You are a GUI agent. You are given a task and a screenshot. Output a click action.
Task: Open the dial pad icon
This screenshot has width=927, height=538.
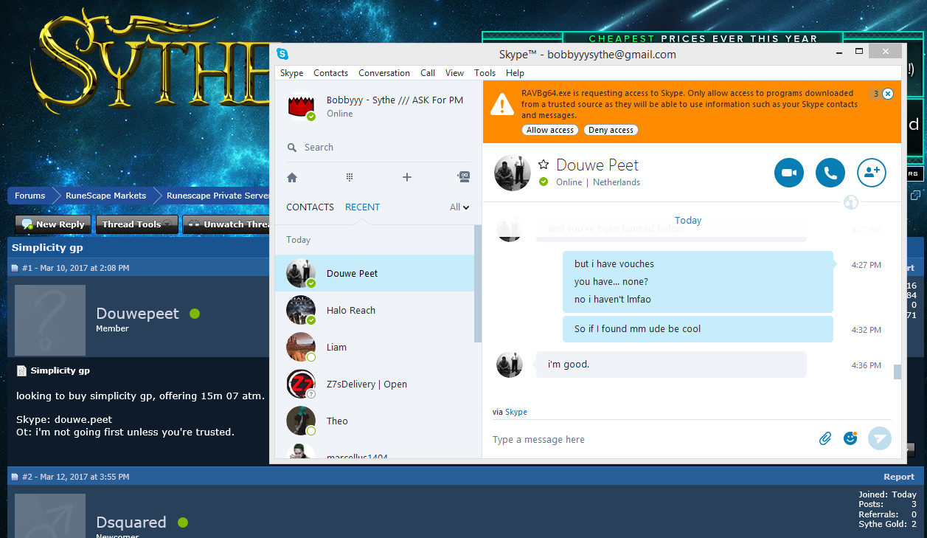pos(350,177)
